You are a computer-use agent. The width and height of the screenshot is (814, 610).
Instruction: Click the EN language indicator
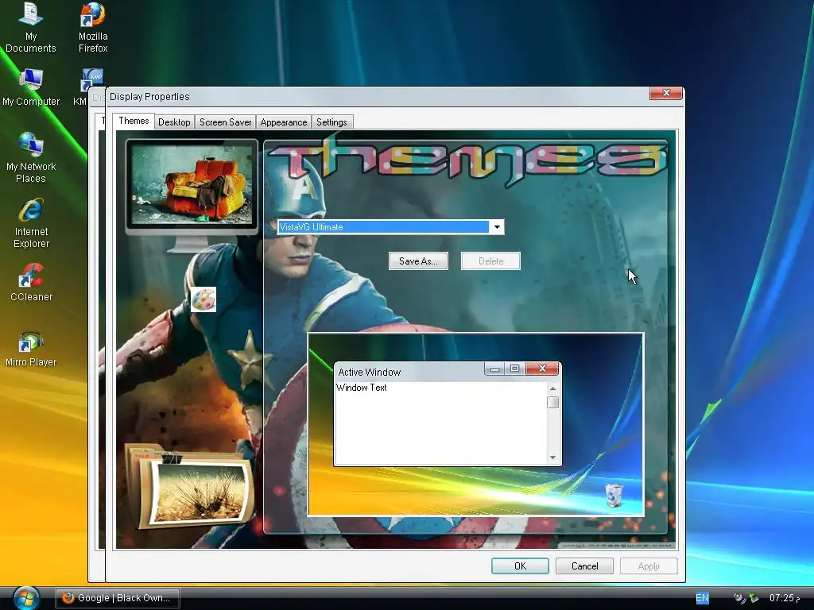(702, 597)
